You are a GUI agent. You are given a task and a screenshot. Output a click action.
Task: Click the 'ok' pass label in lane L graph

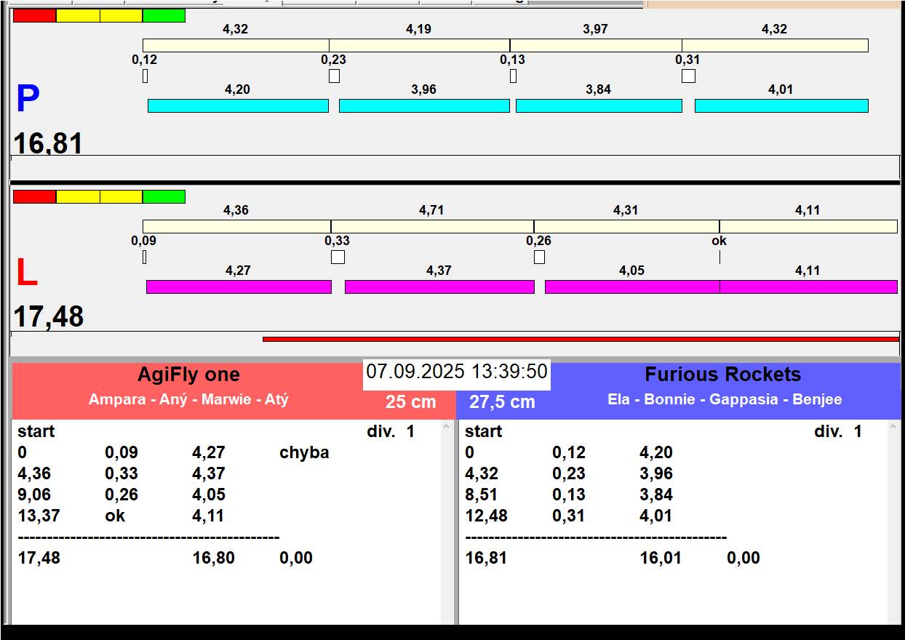[x=719, y=241]
